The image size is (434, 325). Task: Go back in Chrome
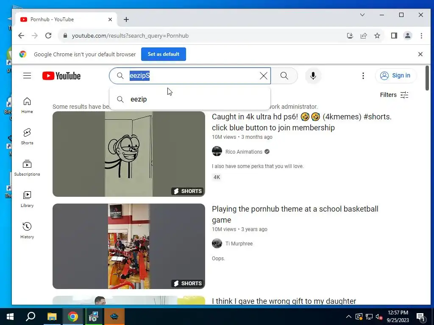coord(21,36)
